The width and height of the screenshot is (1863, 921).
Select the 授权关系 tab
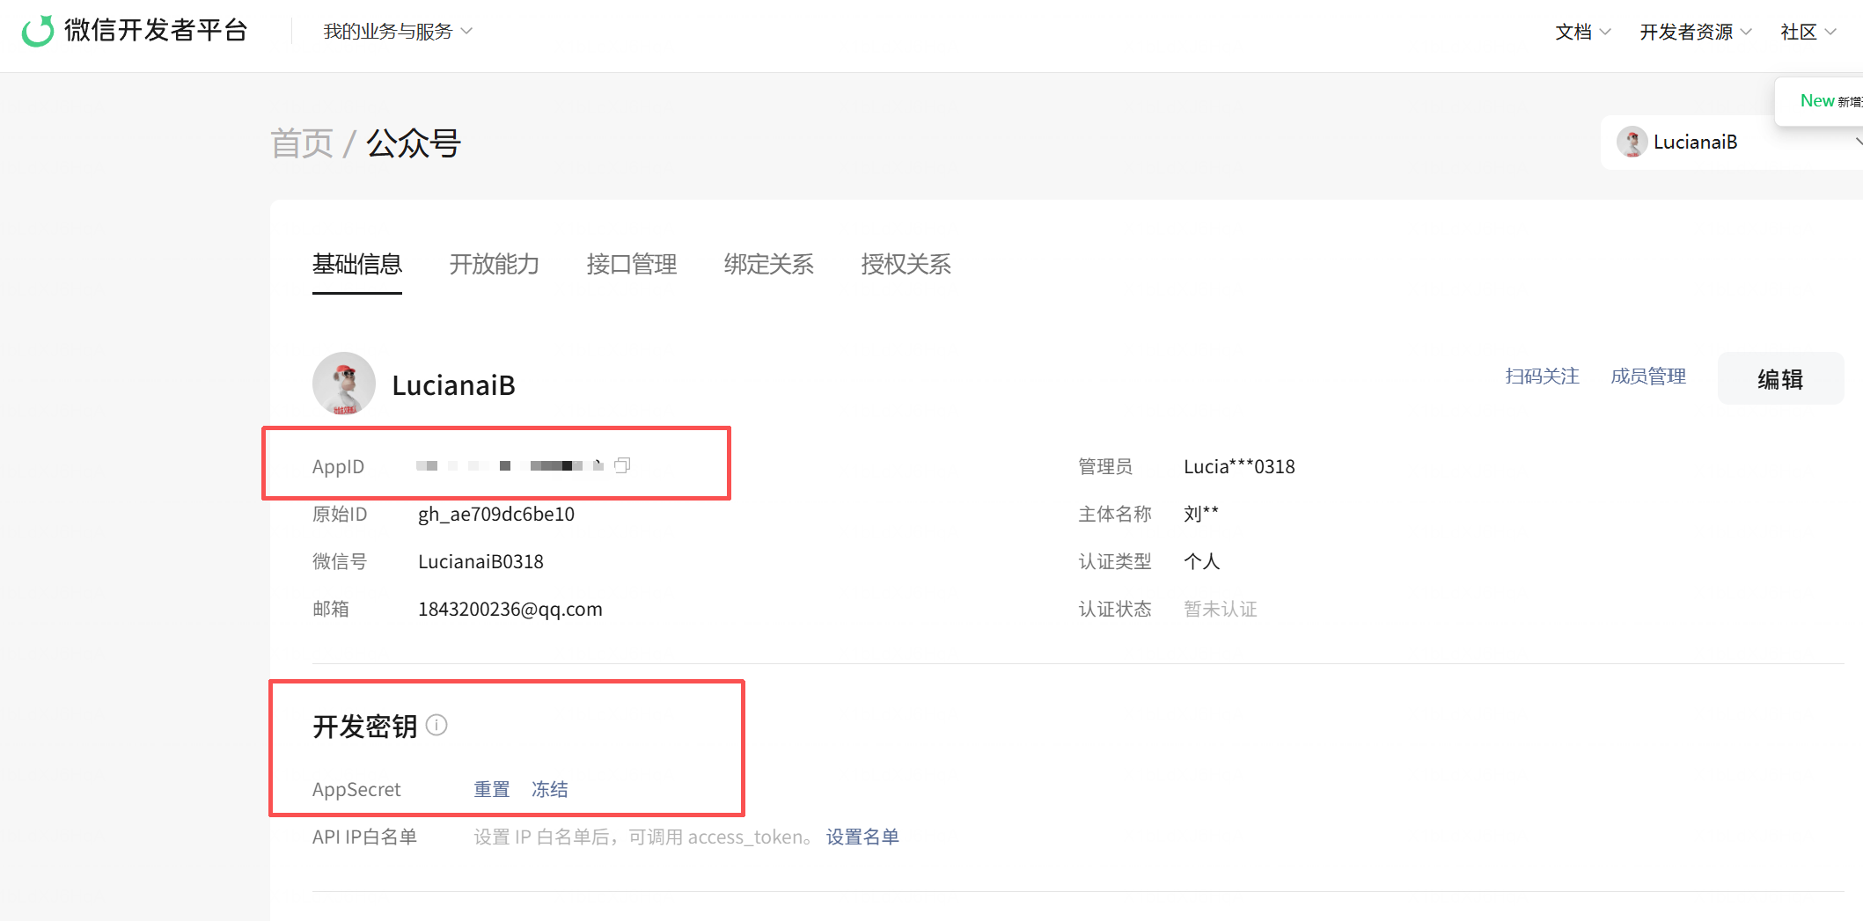pyautogui.click(x=906, y=264)
